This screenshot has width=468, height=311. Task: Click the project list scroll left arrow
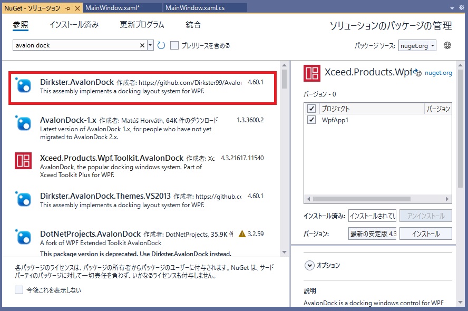click(x=309, y=199)
